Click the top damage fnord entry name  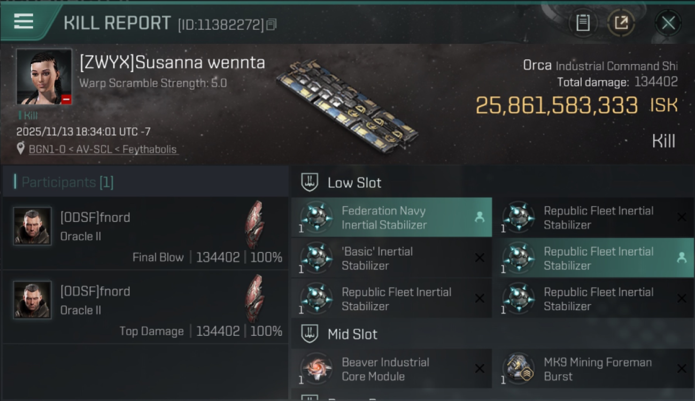[95, 291]
